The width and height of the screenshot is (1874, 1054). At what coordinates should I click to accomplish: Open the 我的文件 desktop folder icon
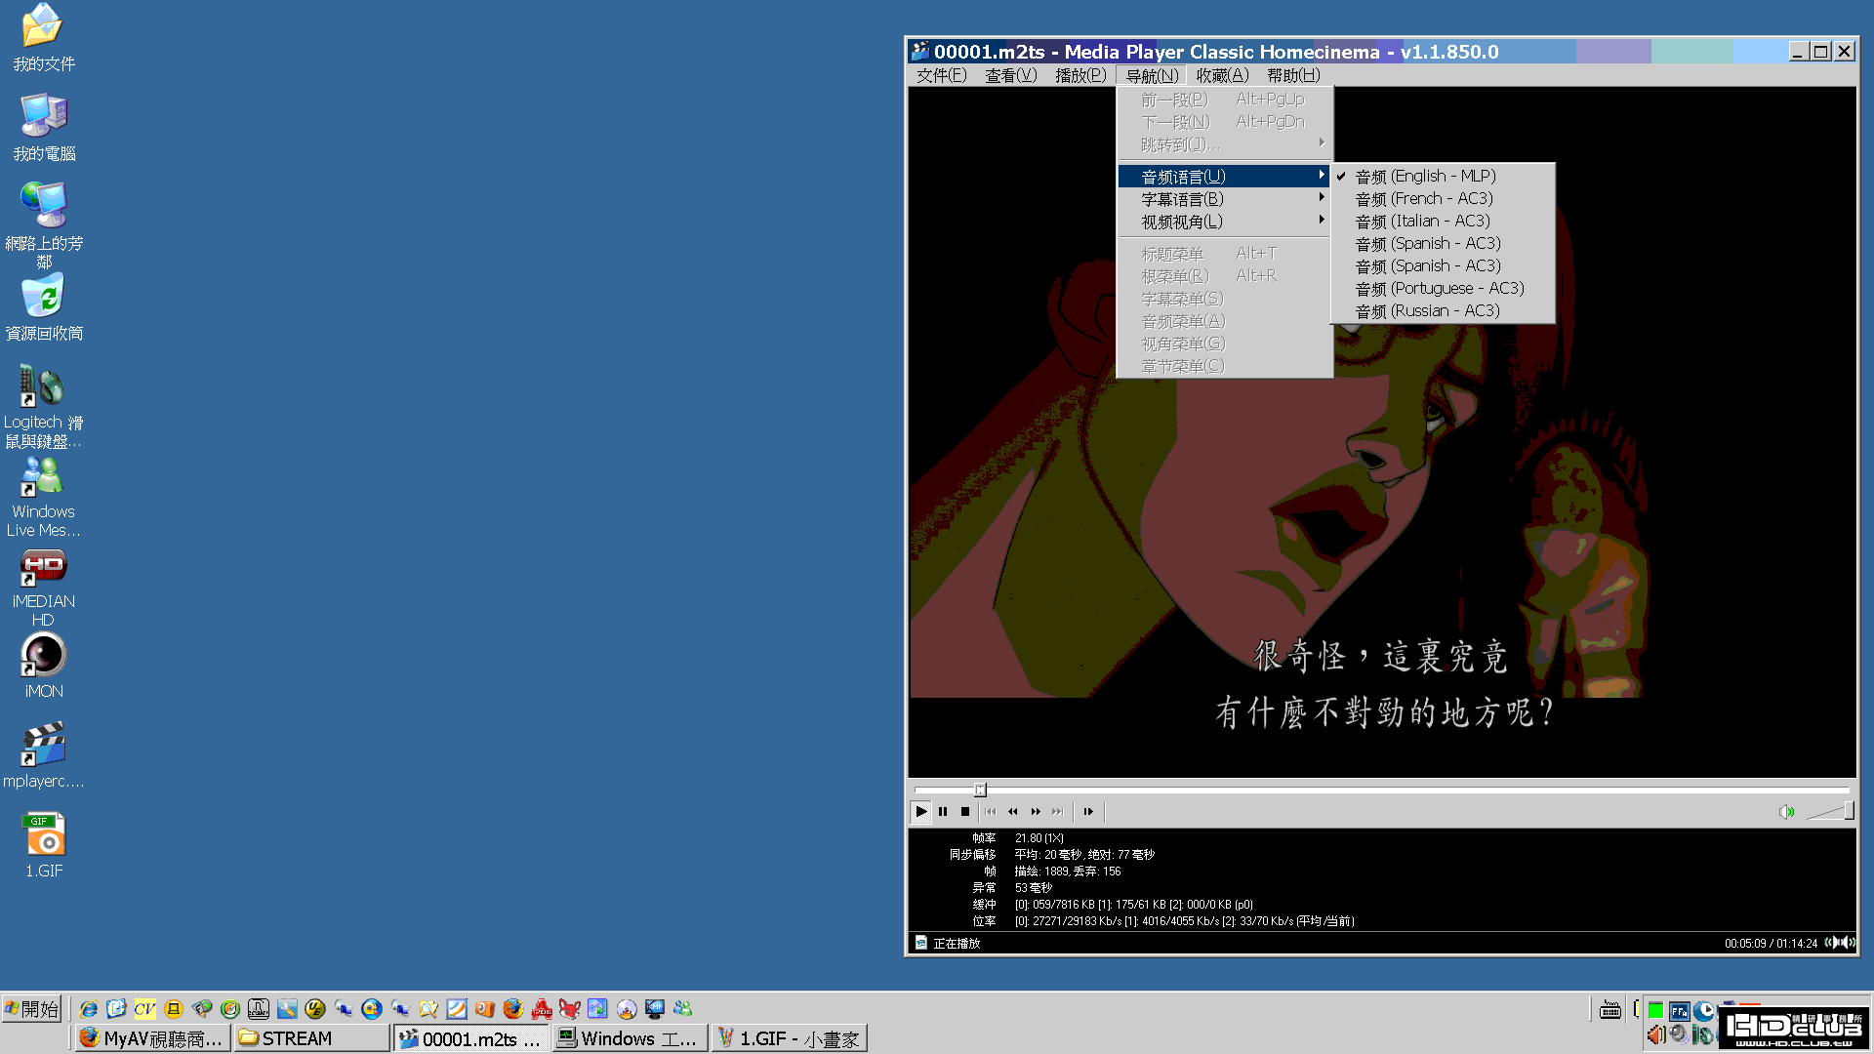pos(43,38)
